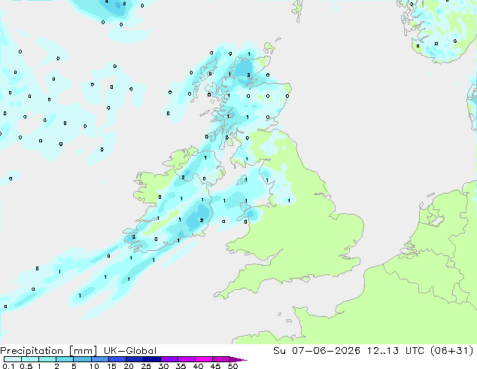Click the '45' legend scale label
This screenshot has height=369, width=477.
pyautogui.click(x=215, y=366)
